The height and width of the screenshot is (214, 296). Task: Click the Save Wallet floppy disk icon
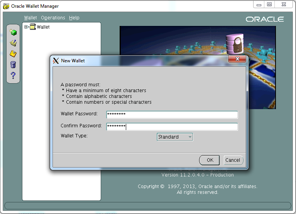(13, 54)
